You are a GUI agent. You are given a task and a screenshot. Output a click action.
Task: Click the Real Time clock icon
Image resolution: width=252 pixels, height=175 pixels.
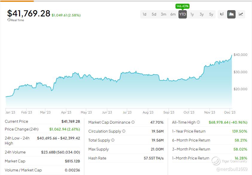(9, 20)
